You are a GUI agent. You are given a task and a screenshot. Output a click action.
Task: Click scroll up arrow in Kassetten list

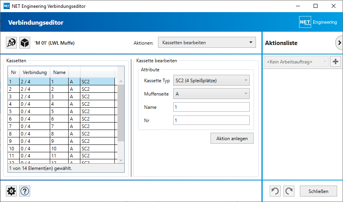pos(121,81)
